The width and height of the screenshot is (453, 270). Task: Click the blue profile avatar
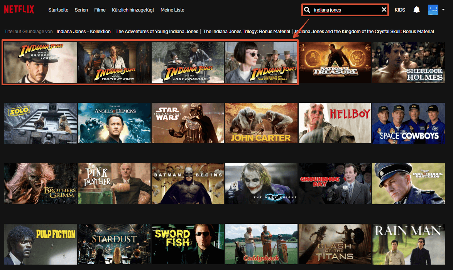tap(433, 10)
